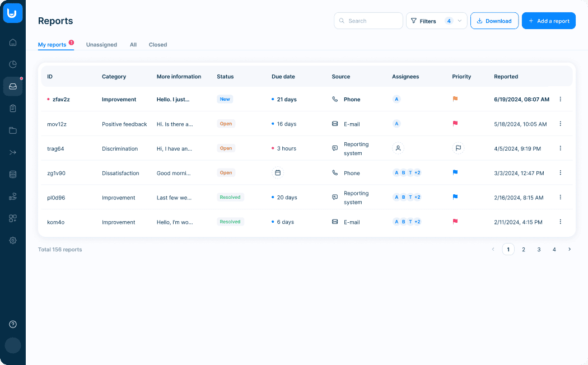The width and height of the screenshot is (588, 365).
Task: Switch to the Unassigned tab
Action: click(101, 45)
